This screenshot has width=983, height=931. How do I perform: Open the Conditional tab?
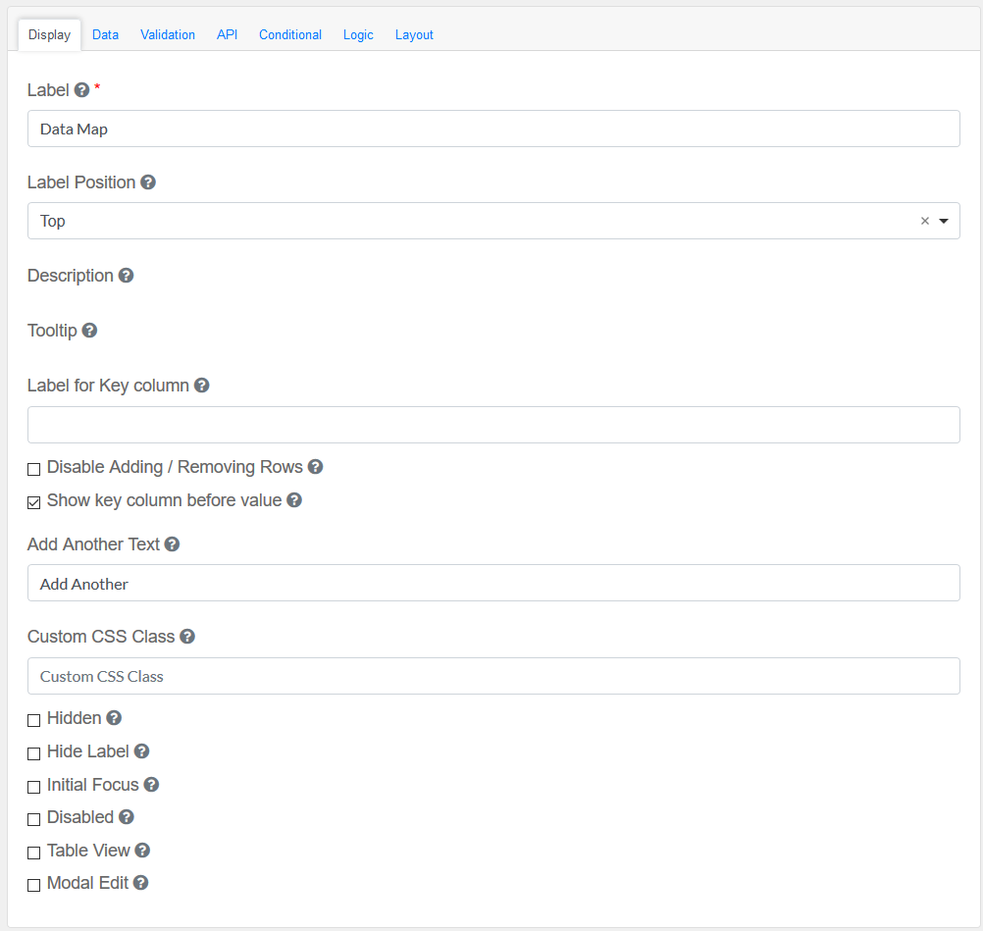pos(290,34)
